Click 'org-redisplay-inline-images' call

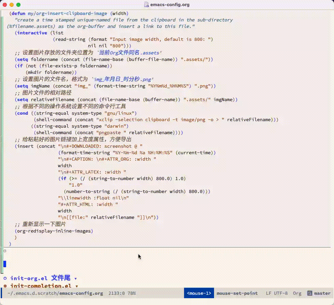pos(54,231)
